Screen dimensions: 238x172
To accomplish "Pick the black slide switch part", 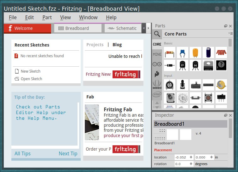I will (x=221, y=98).
